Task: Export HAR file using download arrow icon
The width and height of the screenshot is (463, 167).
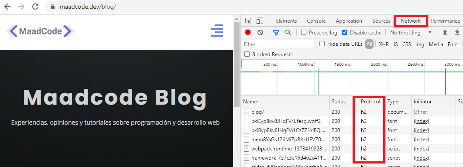Action: 457,32
